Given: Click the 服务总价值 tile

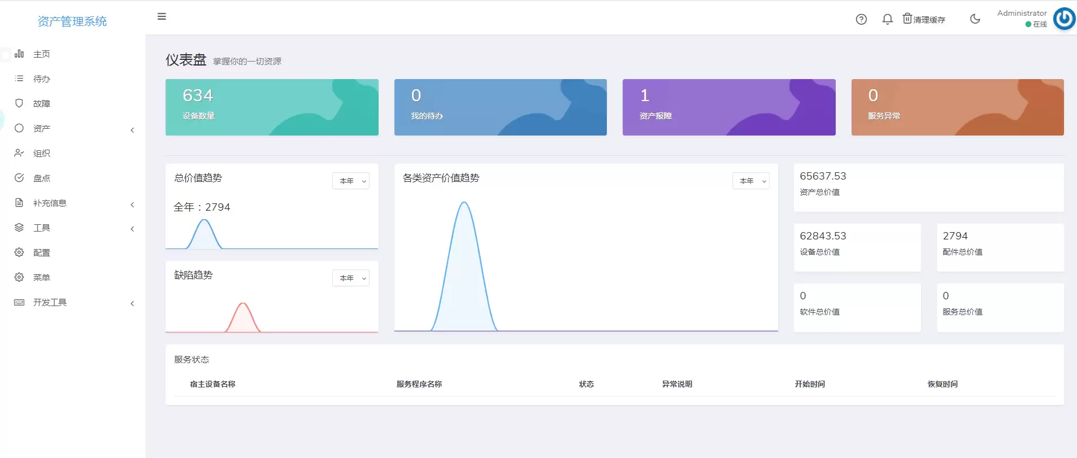Looking at the screenshot, I should (x=1000, y=308).
